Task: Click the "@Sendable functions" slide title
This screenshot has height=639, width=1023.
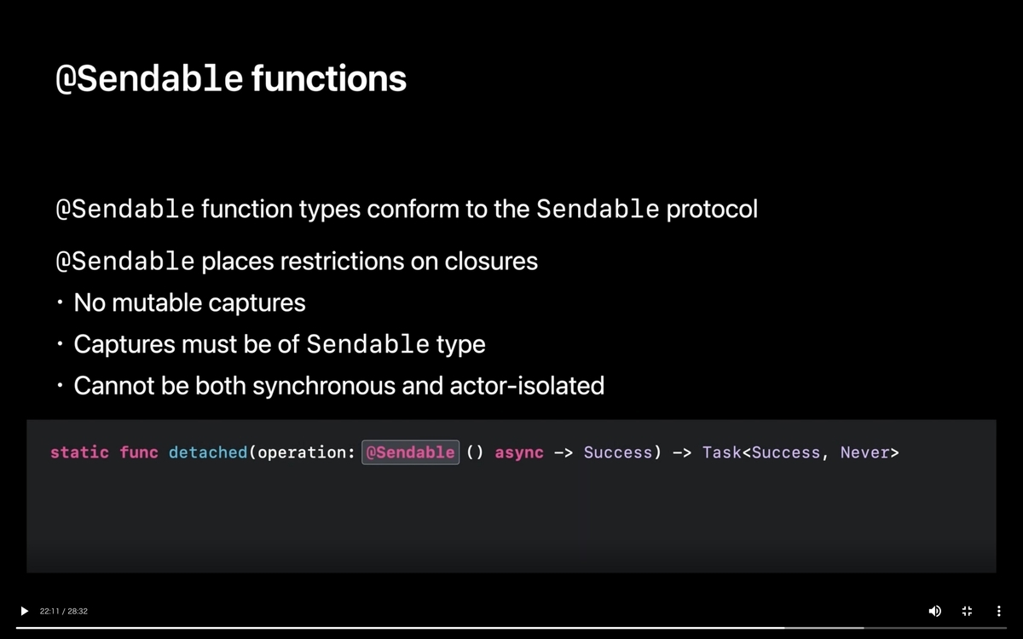Action: click(x=231, y=78)
